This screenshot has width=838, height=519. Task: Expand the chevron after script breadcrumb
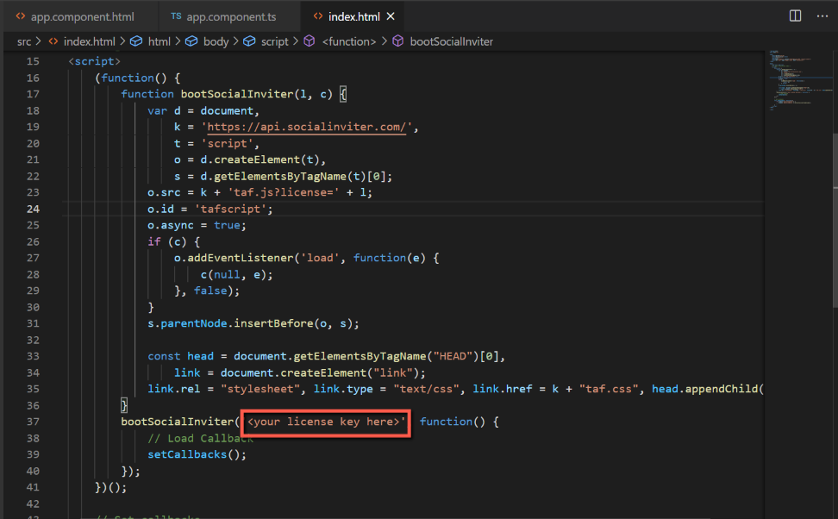click(x=296, y=41)
